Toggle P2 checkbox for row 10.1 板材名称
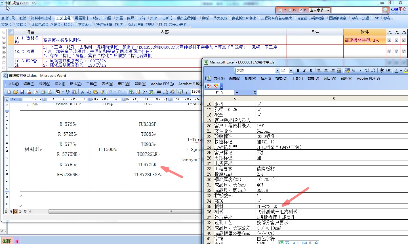 tap(396, 40)
